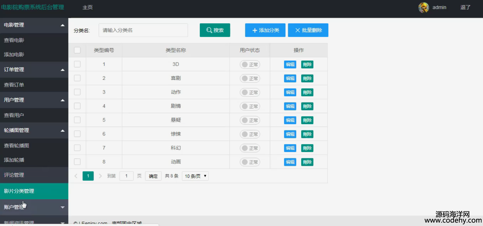Click the 确定 pagination confirm button

(x=153, y=176)
